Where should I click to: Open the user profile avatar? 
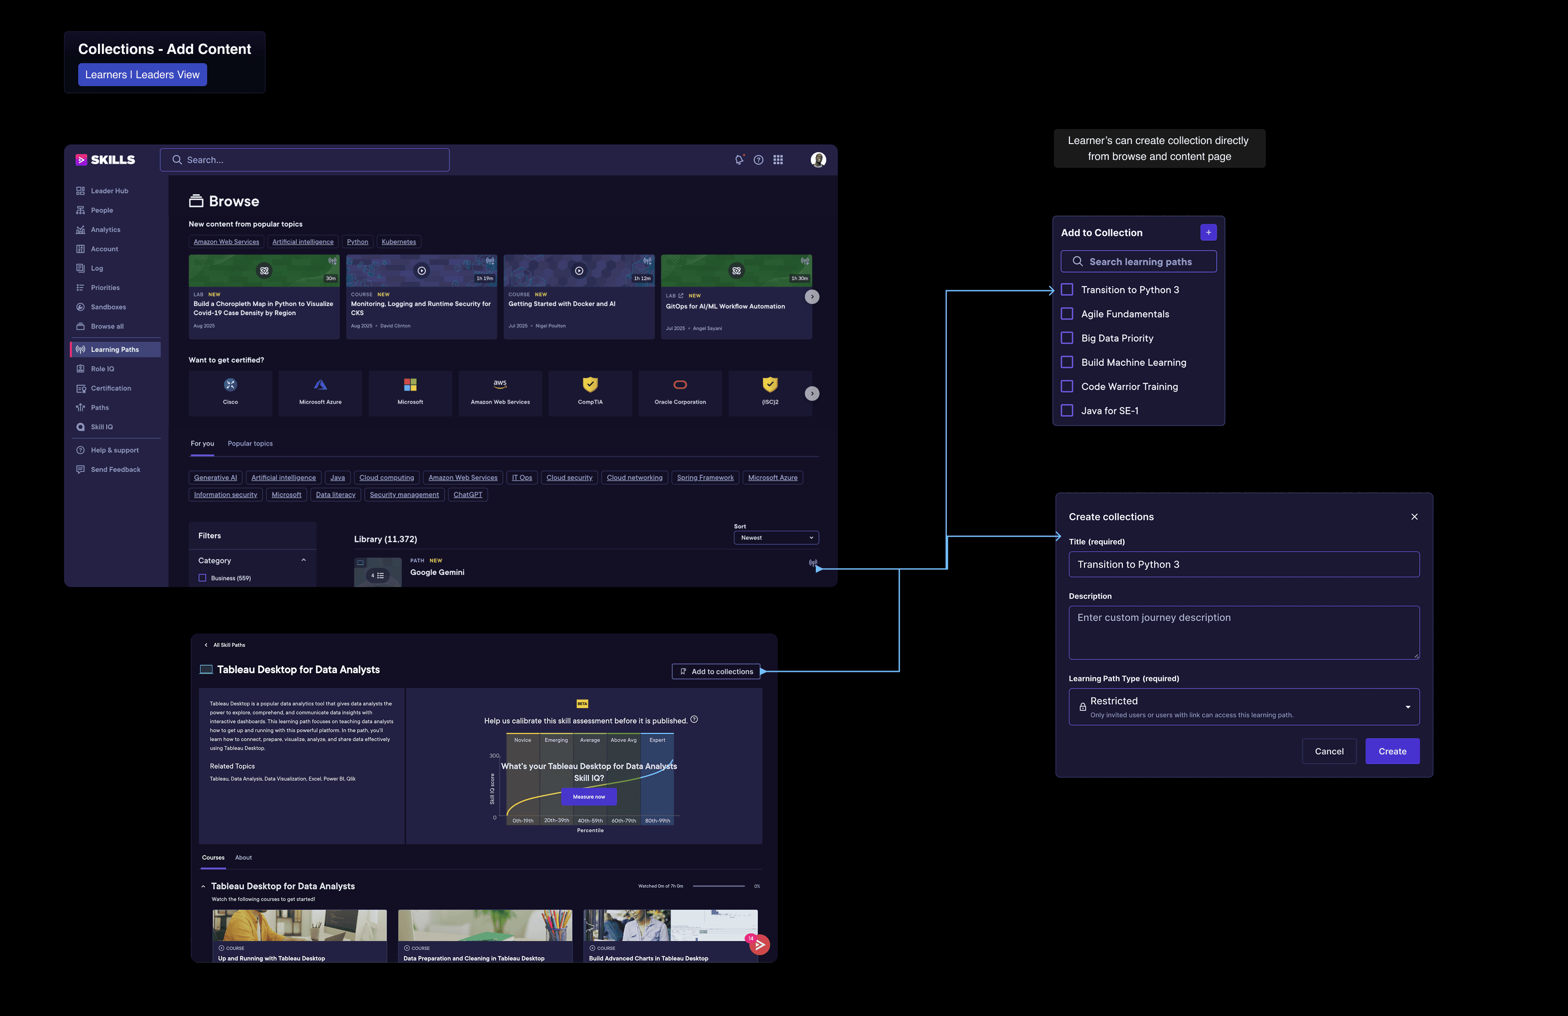point(818,160)
